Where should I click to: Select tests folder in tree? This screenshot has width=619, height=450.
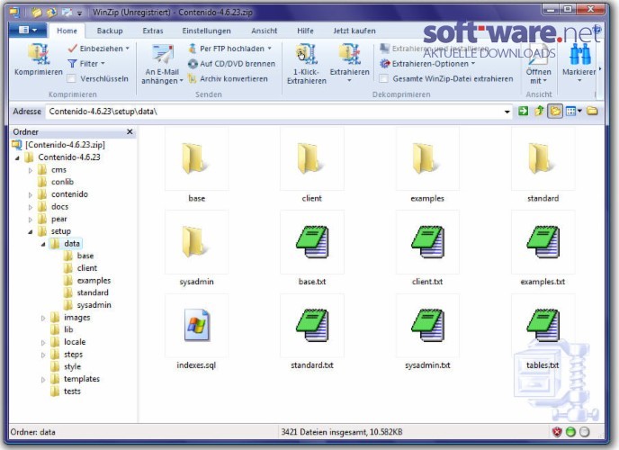click(x=72, y=391)
